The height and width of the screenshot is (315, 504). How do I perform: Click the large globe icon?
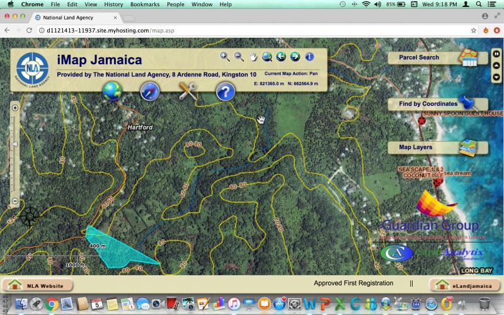coord(112,91)
